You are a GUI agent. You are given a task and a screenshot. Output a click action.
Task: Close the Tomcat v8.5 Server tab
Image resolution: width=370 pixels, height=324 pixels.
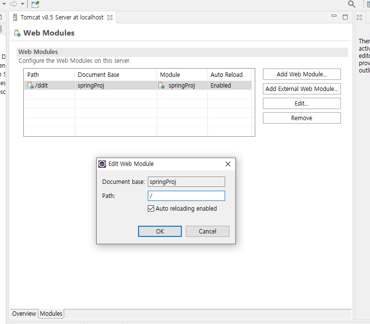click(x=110, y=18)
